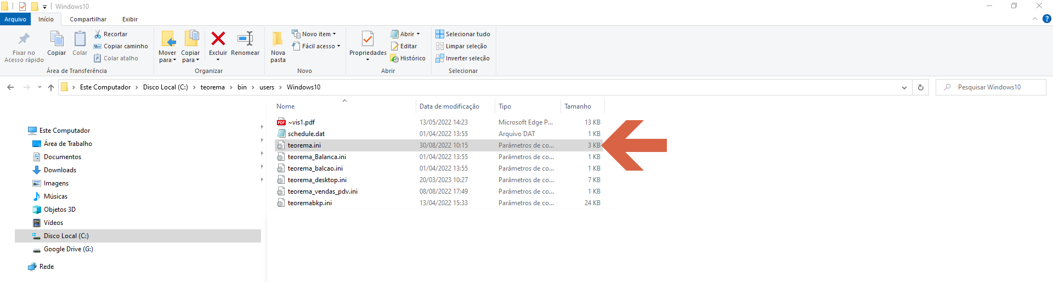Open Histórico in ribbon
Image resolution: width=1053 pixels, height=282 pixels.
408,58
